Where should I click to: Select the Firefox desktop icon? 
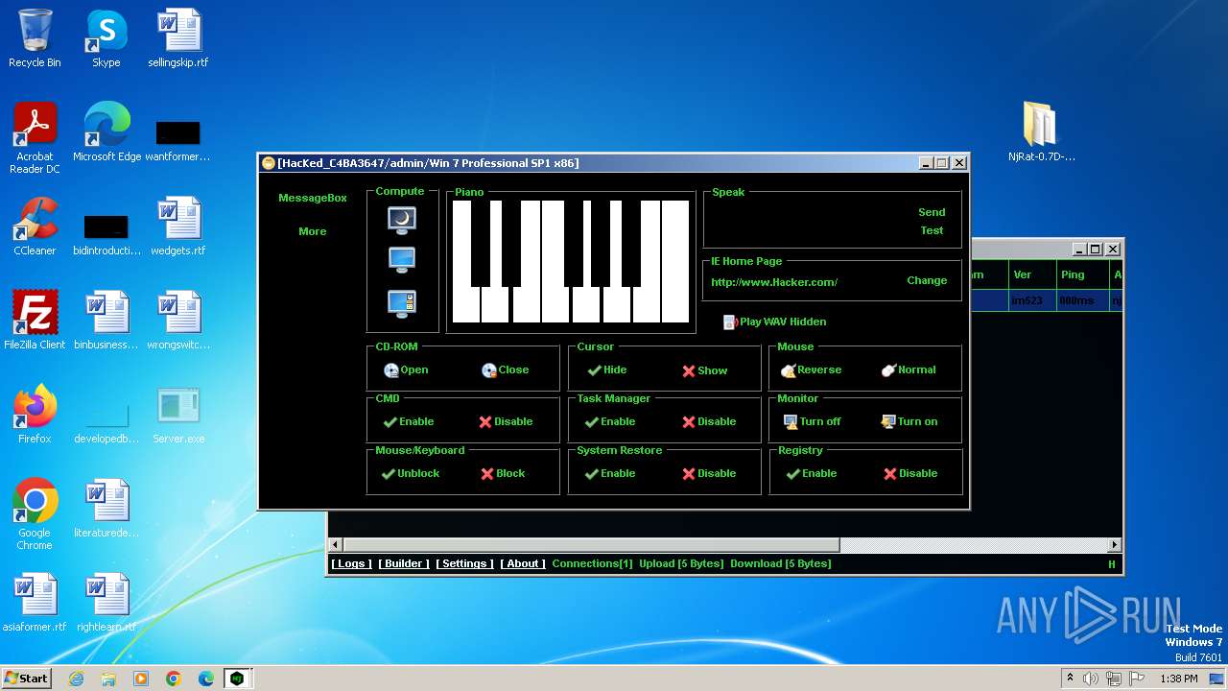pyautogui.click(x=35, y=414)
